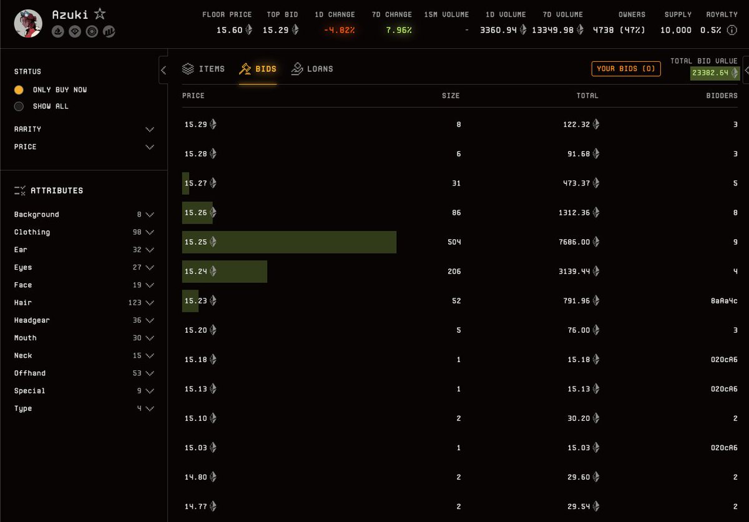Click the 15.26 bid depth bar
Viewport: 749px width, 522px height.
pos(197,212)
